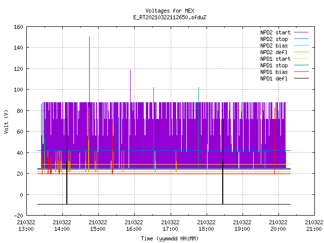Screen dimensions: 324x243
Task: Click the NPD2 start purple legend line
Action: 301,32
